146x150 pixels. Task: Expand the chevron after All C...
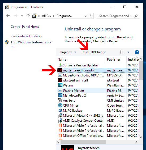point(54,16)
